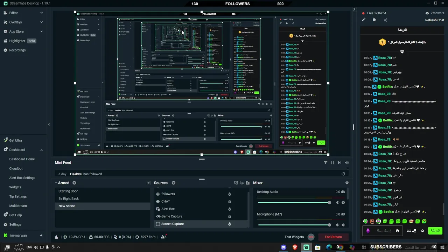Screen dimensions: 448x252
Task: Click the End Stream button
Action: 333,237
